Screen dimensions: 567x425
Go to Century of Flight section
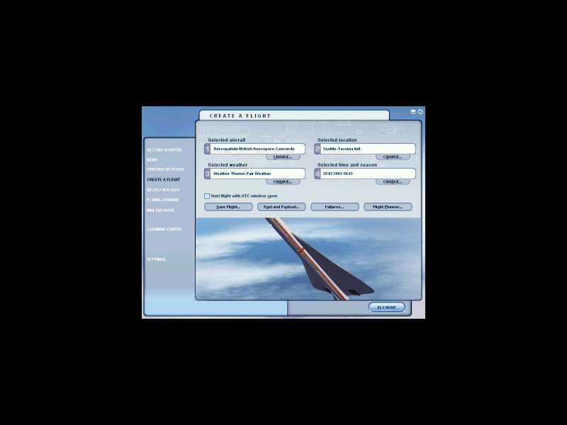coord(165,170)
